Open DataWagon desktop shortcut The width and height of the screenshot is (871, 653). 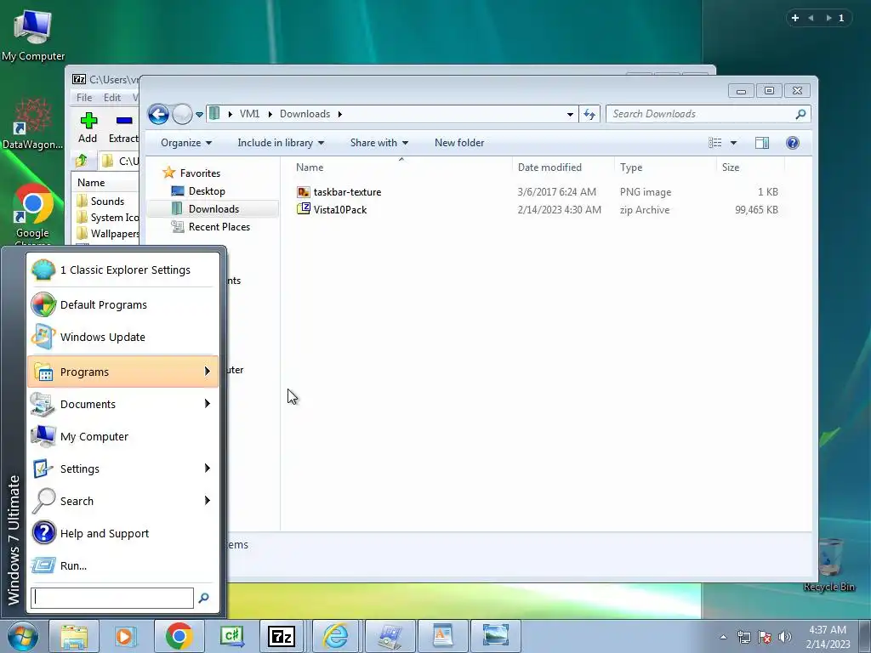(x=33, y=124)
